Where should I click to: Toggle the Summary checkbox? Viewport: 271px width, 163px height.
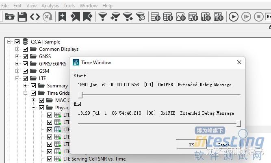tap(33, 86)
